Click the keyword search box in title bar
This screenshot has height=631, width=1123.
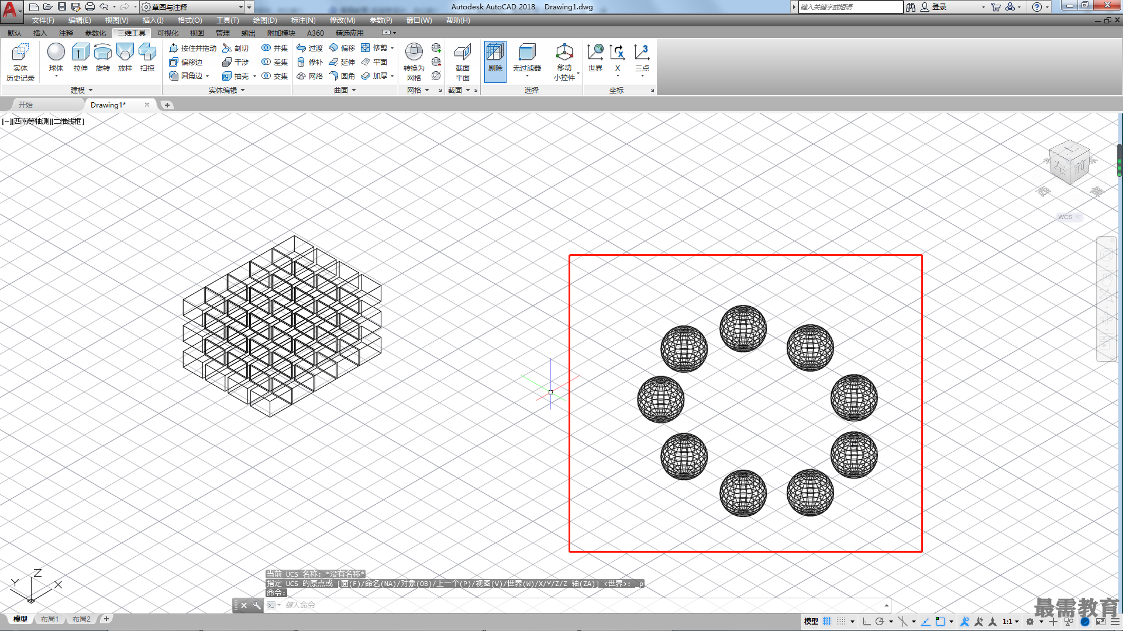(850, 7)
